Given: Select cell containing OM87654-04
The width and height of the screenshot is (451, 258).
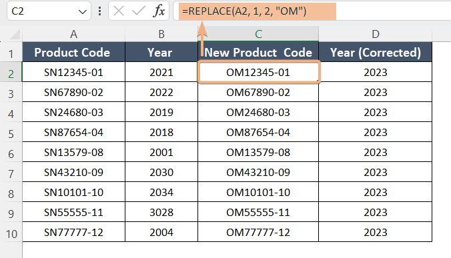Looking at the screenshot, I should coord(258,132).
